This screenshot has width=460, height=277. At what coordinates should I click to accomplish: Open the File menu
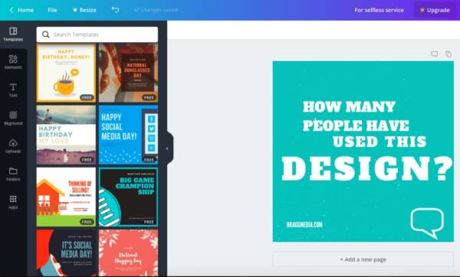point(52,10)
